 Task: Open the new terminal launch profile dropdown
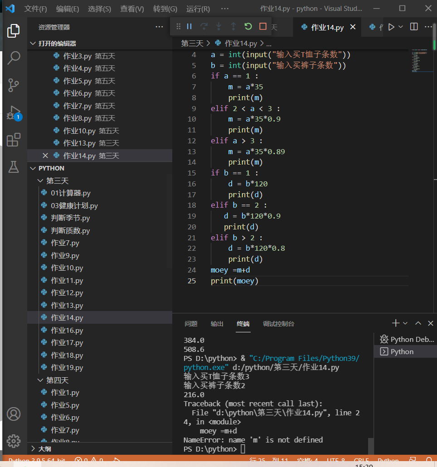pos(405,323)
